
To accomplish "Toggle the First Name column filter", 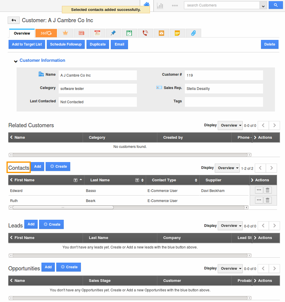I will [76, 180].
